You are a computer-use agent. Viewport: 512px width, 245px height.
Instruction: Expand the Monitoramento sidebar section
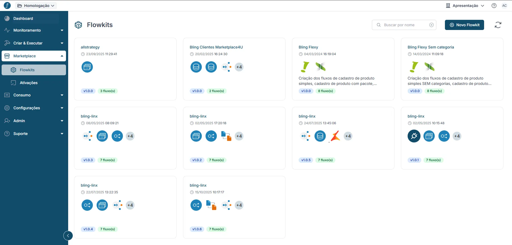[34, 30]
